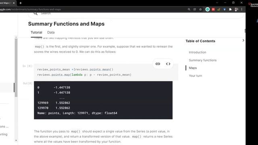Click the share page icon in address bar

coord(195,9)
